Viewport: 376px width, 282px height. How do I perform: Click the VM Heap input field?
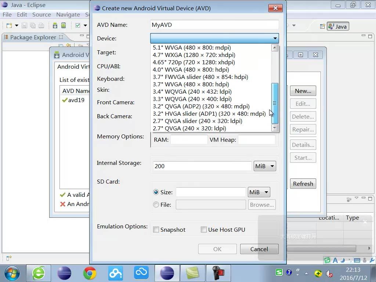pyautogui.click(x=257, y=140)
